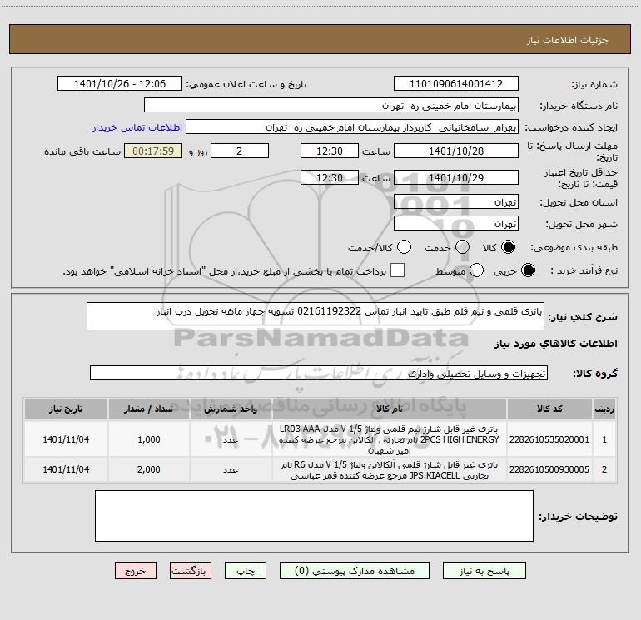Click product code 2282610535020001
The height and width of the screenshot is (620, 641).
[x=549, y=439]
